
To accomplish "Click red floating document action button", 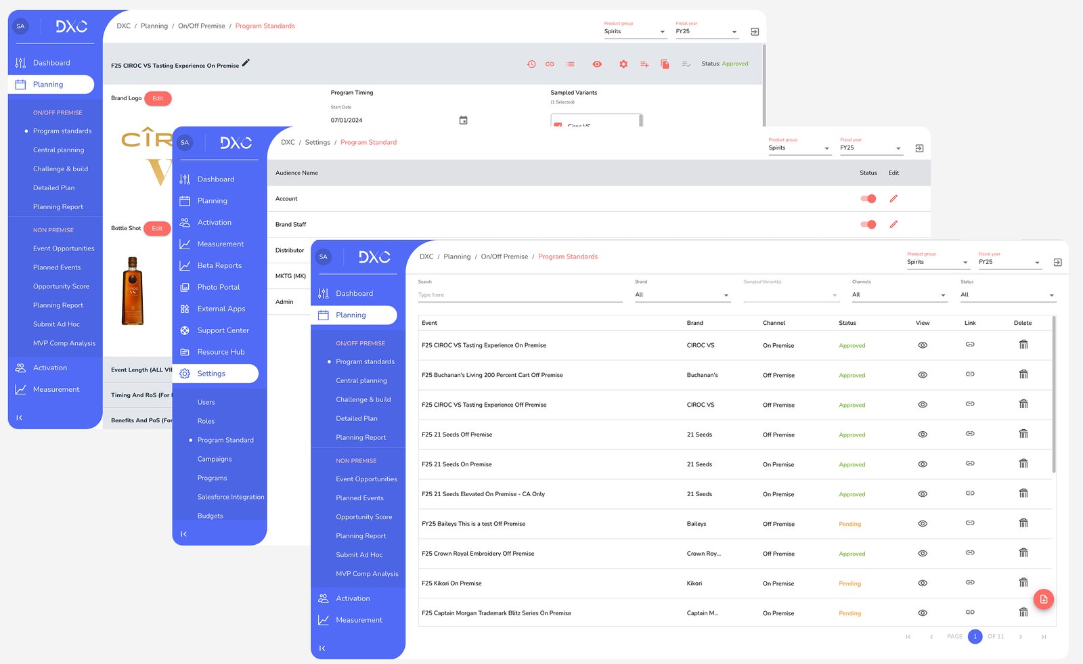I will pos(1044,599).
